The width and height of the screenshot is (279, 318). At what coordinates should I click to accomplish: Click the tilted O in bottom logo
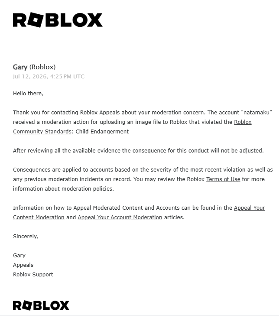pyautogui.click(x=27, y=305)
